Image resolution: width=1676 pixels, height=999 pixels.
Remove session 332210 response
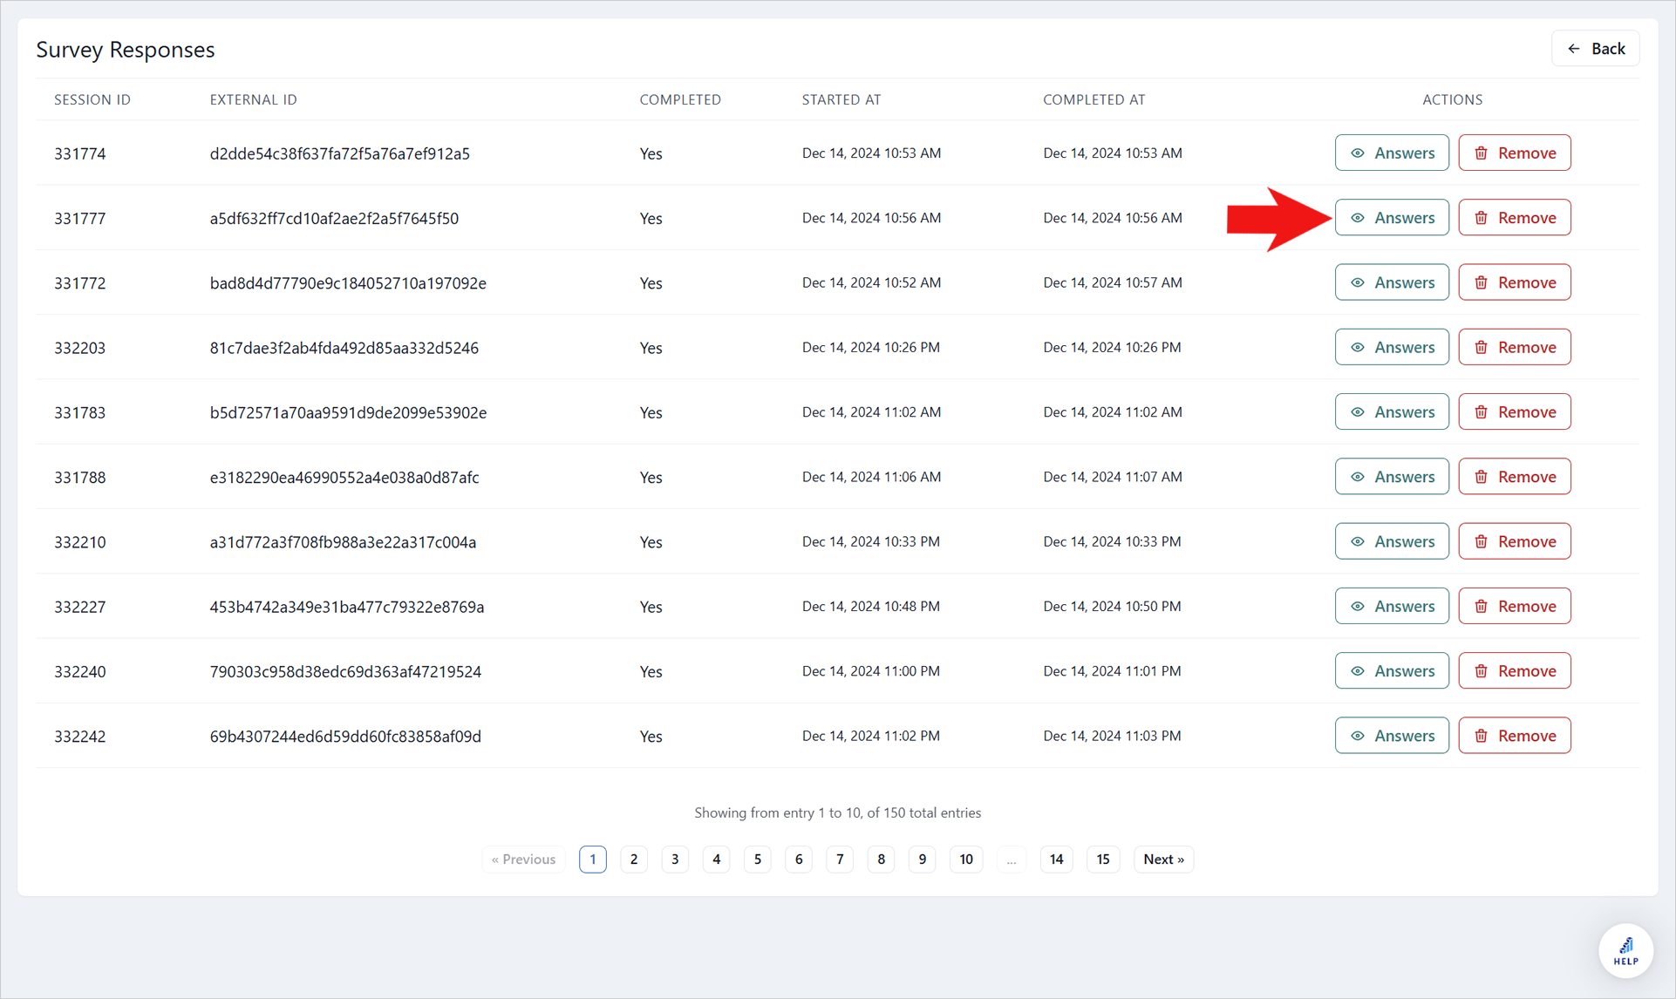(x=1515, y=541)
